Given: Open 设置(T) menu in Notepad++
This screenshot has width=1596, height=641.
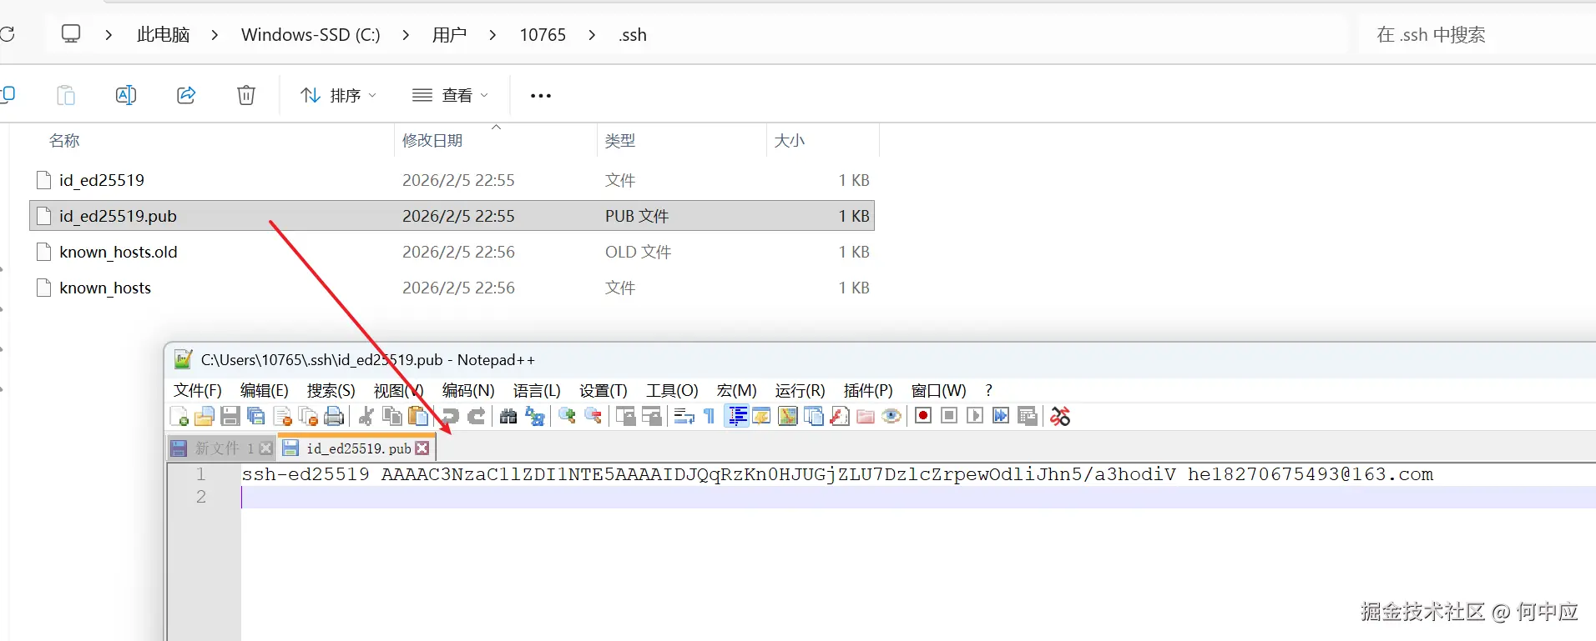Looking at the screenshot, I should pos(604,390).
